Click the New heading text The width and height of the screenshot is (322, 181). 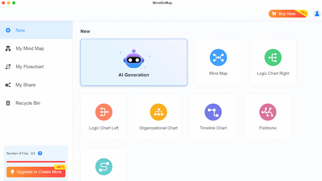[85, 31]
